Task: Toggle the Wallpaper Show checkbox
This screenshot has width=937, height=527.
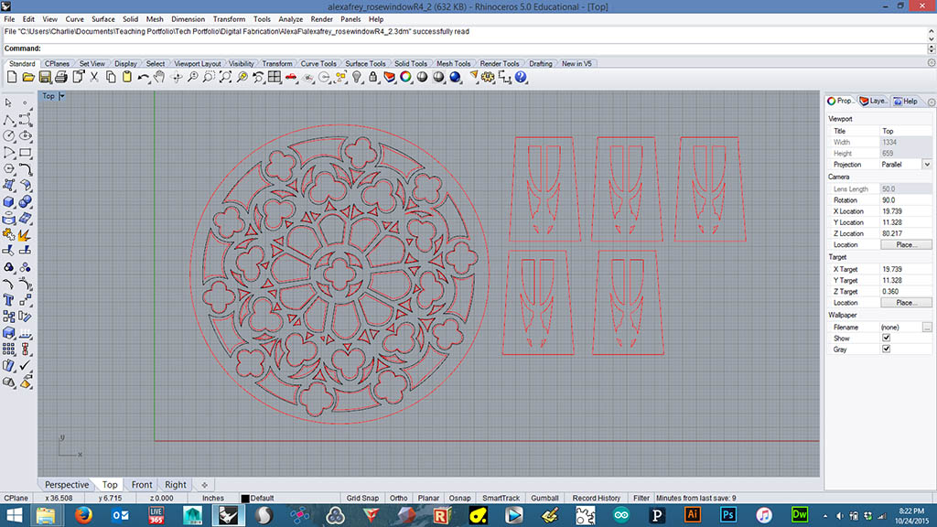Action: [x=886, y=338]
